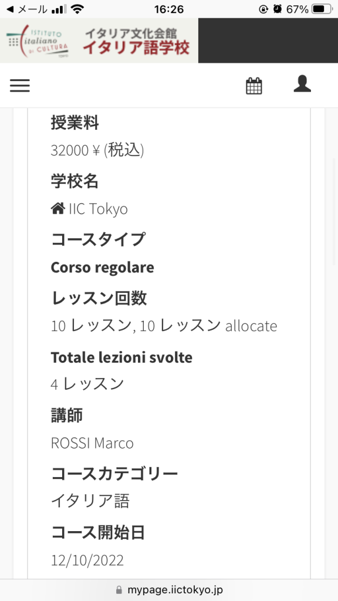Tap the 4 レッスン completed lessons value
This screenshot has height=601, width=338.
(87, 384)
